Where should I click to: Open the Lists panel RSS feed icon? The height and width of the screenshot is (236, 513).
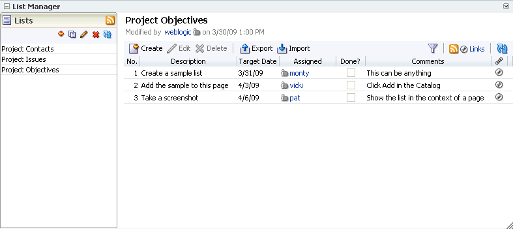point(110,20)
